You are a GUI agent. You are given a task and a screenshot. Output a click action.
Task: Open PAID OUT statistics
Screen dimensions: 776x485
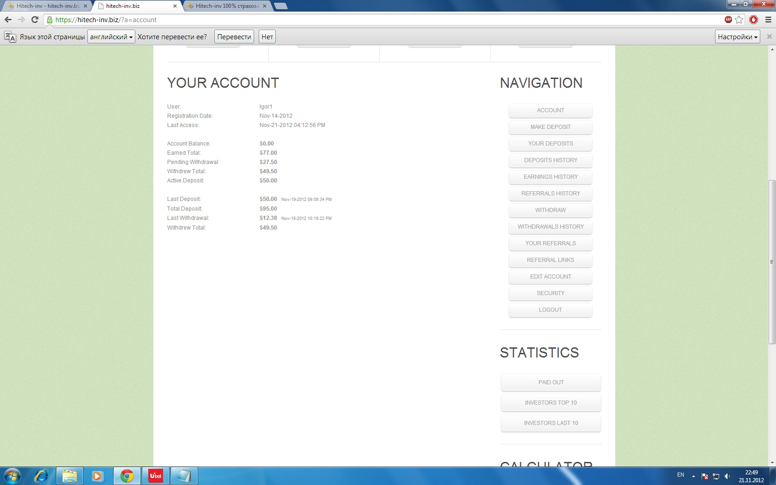click(x=551, y=382)
